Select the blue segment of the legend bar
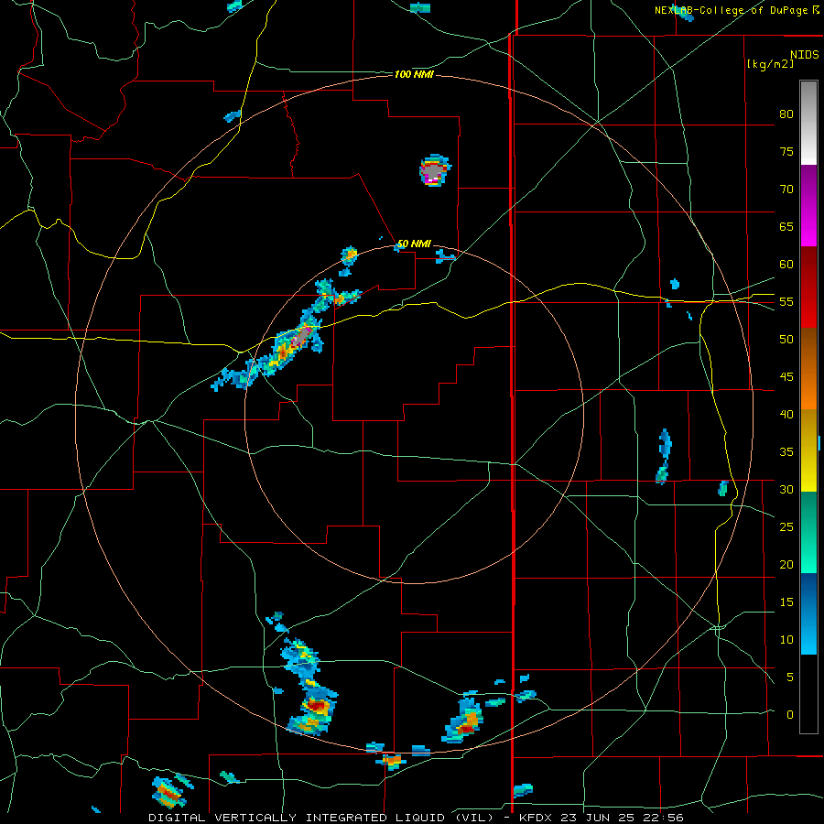 pos(808,613)
